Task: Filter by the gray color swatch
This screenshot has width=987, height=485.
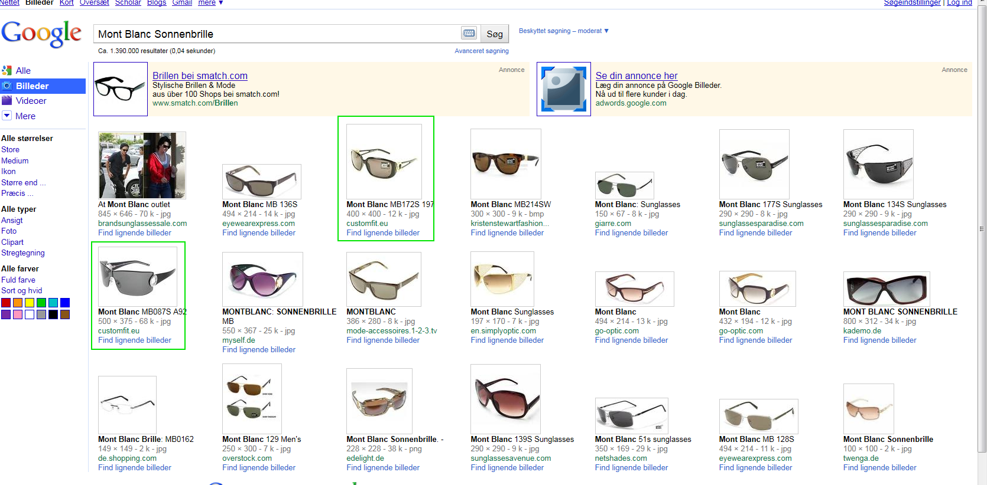Action: click(41, 314)
